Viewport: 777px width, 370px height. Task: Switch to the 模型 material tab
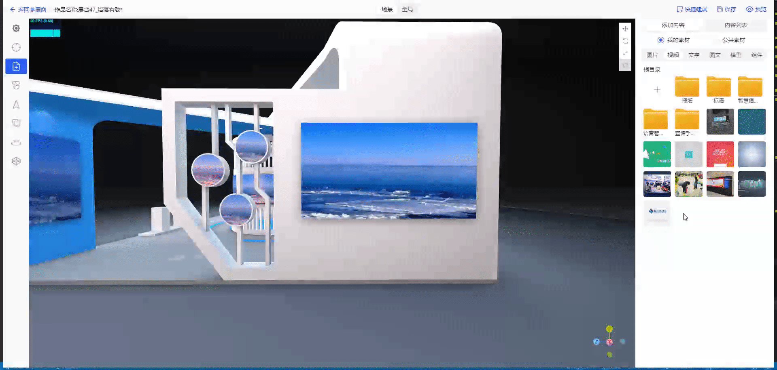[x=736, y=55]
